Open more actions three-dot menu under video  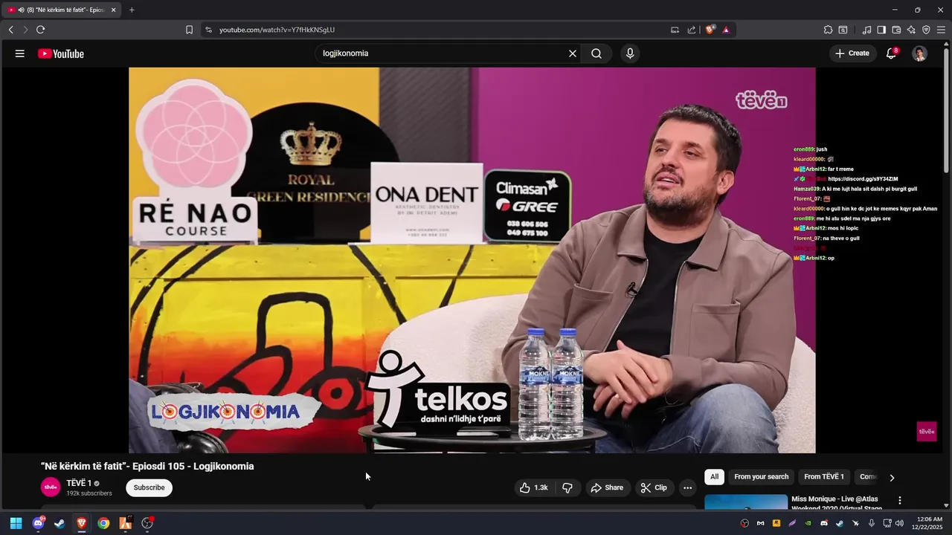tap(687, 487)
